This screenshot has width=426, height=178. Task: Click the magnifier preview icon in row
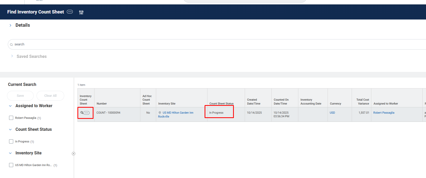(x=82, y=113)
